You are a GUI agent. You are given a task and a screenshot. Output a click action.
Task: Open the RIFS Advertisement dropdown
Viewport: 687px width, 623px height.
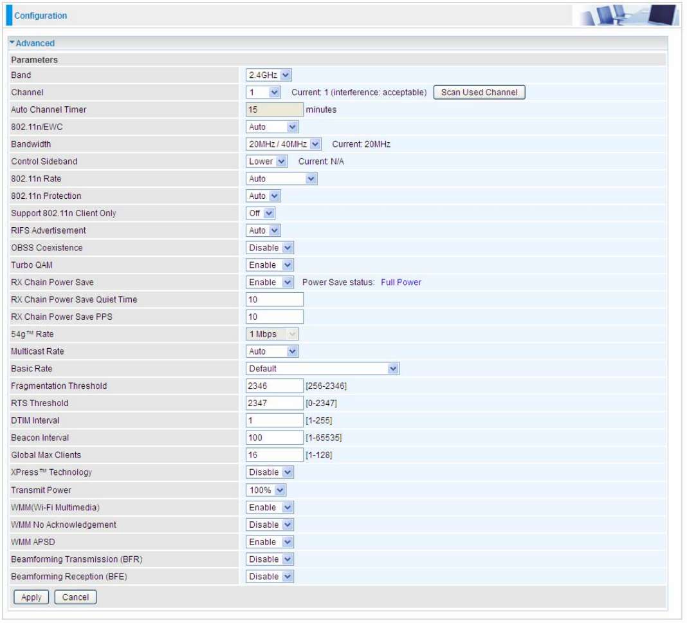point(264,230)
